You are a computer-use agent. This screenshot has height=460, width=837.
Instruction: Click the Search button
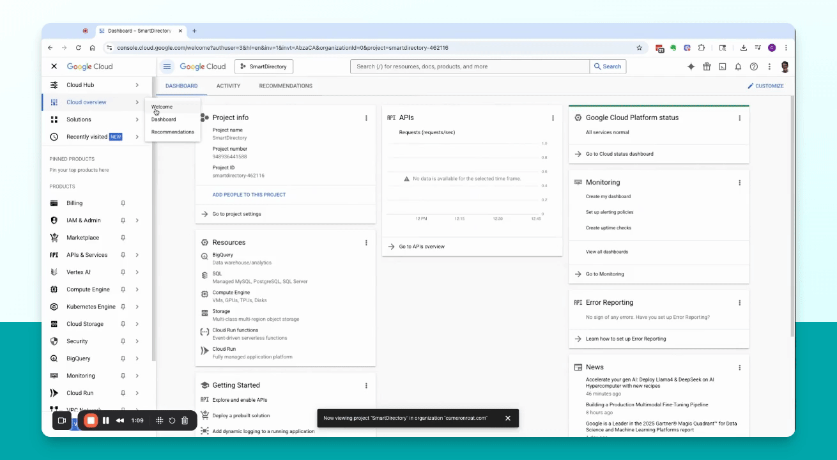pos(608,66)
